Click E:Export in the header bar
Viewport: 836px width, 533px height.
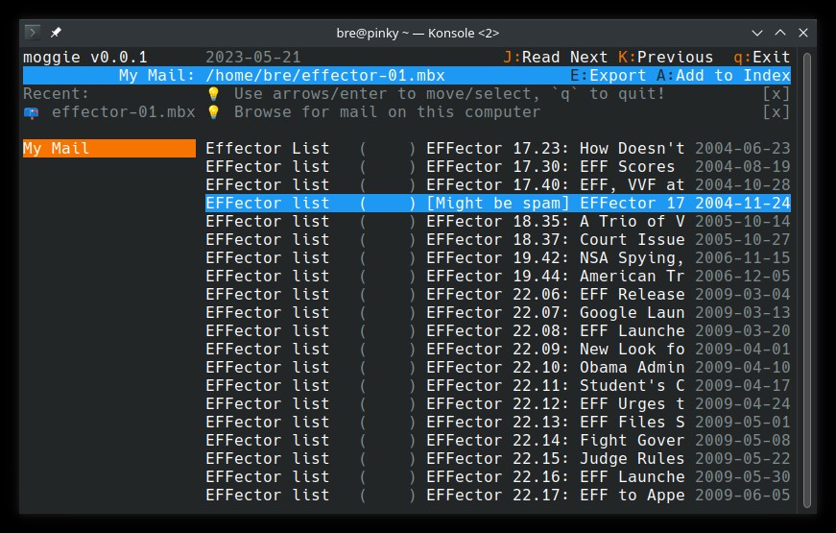(x=608, y=75)
